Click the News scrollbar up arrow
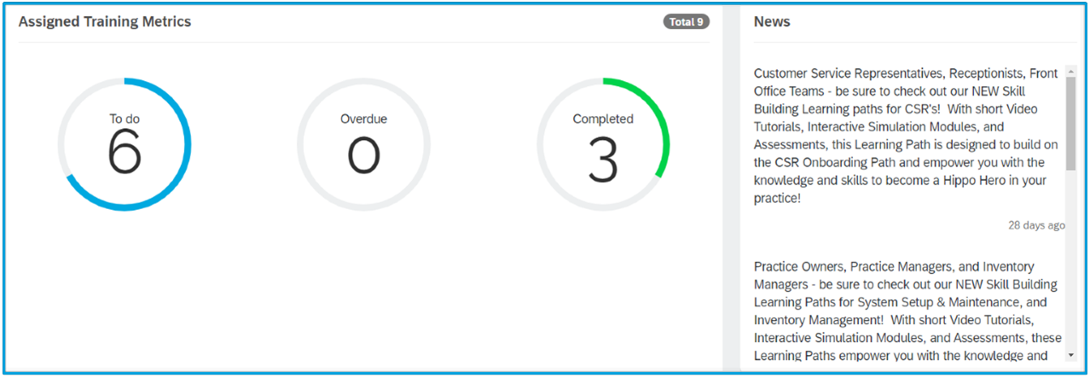The width and height of the screenshot is (1090, 378). [x=1070, y=71]
